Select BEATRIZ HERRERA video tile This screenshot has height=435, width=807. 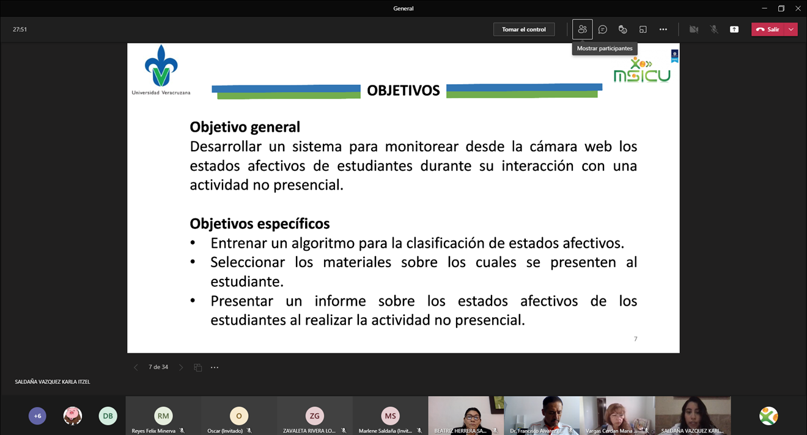[x=466, y=415]
